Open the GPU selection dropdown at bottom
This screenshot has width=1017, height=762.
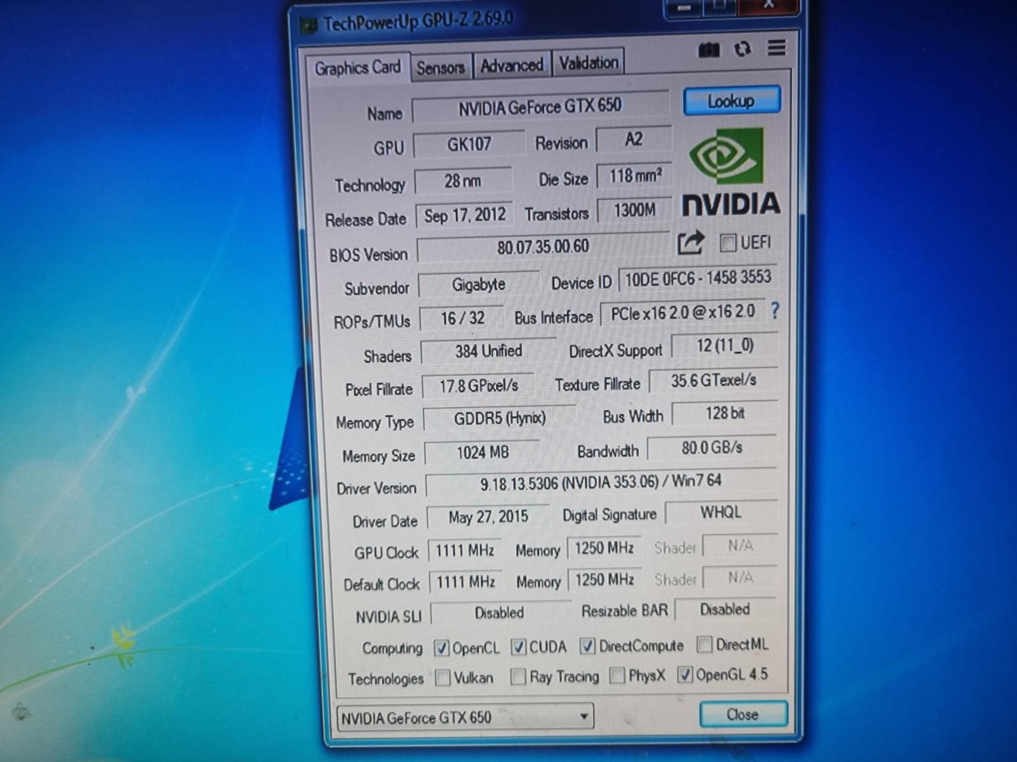point(465,717)
